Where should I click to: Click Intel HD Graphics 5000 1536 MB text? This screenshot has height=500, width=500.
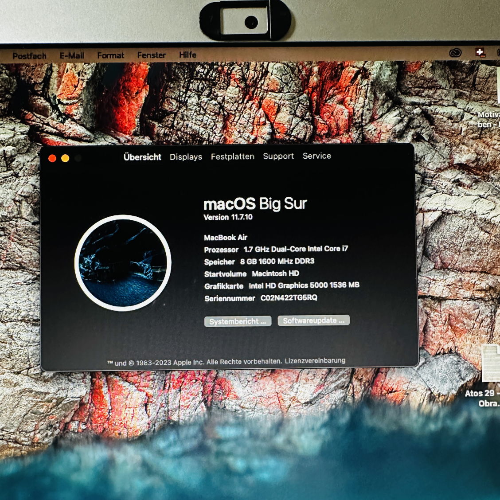[304, 285]
